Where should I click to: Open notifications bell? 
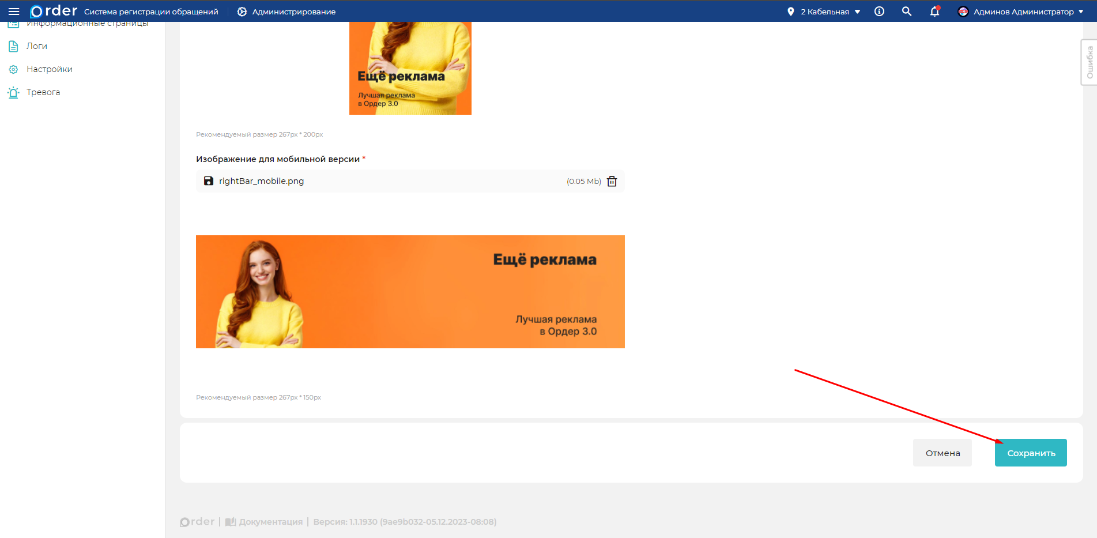934,12
